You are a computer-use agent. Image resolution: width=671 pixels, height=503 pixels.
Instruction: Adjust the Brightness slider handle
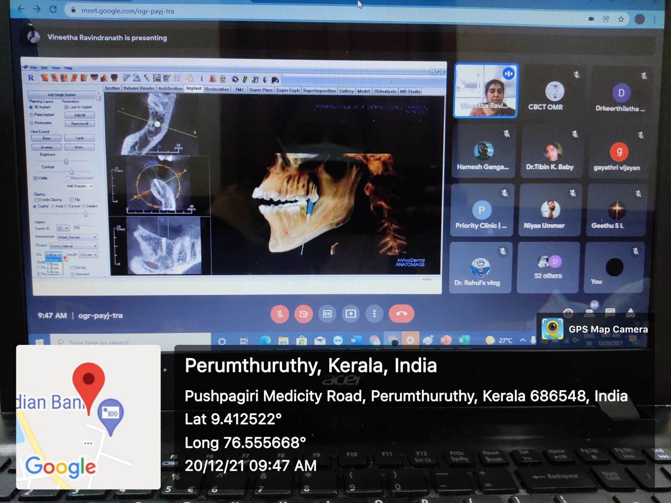pyautogui.click(x=66, y=161)
